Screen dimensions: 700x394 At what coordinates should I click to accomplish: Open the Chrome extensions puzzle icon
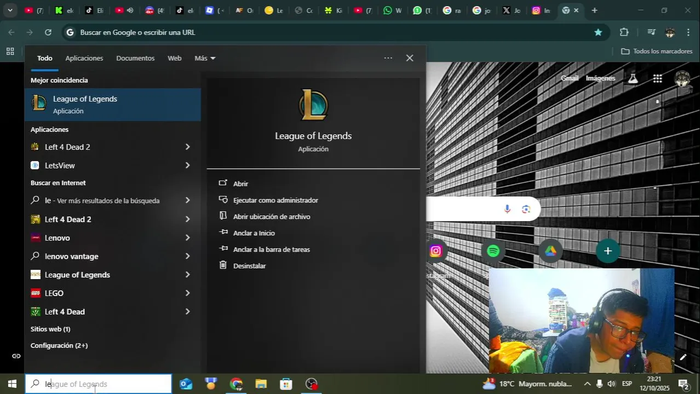[624, 32]
